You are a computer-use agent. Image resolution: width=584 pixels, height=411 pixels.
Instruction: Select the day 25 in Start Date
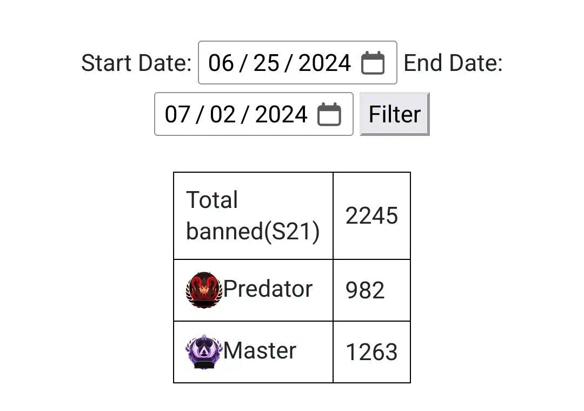266,63
